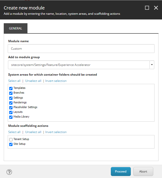Uncheck the Branches checkbox
162x178 pixels.
tap(11, 93)
